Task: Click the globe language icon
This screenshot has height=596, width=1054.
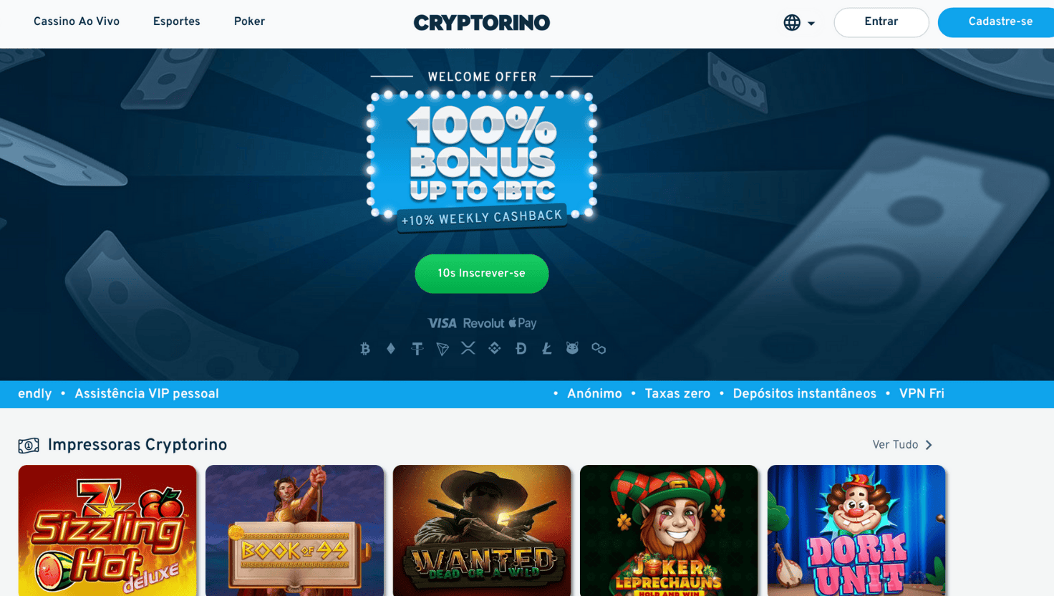Action: click(x=792, y=23)
